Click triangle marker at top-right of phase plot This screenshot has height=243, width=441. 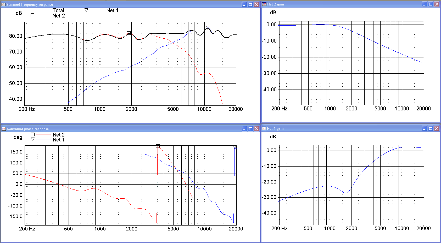tap(235, 147)
